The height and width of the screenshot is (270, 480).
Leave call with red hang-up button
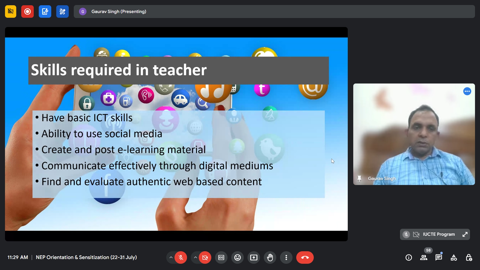[x=305, y=257]
